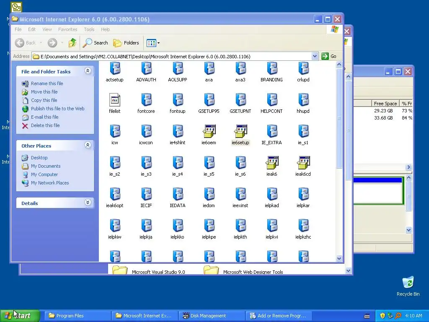The width and height of the screenshot is (429, 322).
Task: Open the Favorites menu
Action: 67,29
